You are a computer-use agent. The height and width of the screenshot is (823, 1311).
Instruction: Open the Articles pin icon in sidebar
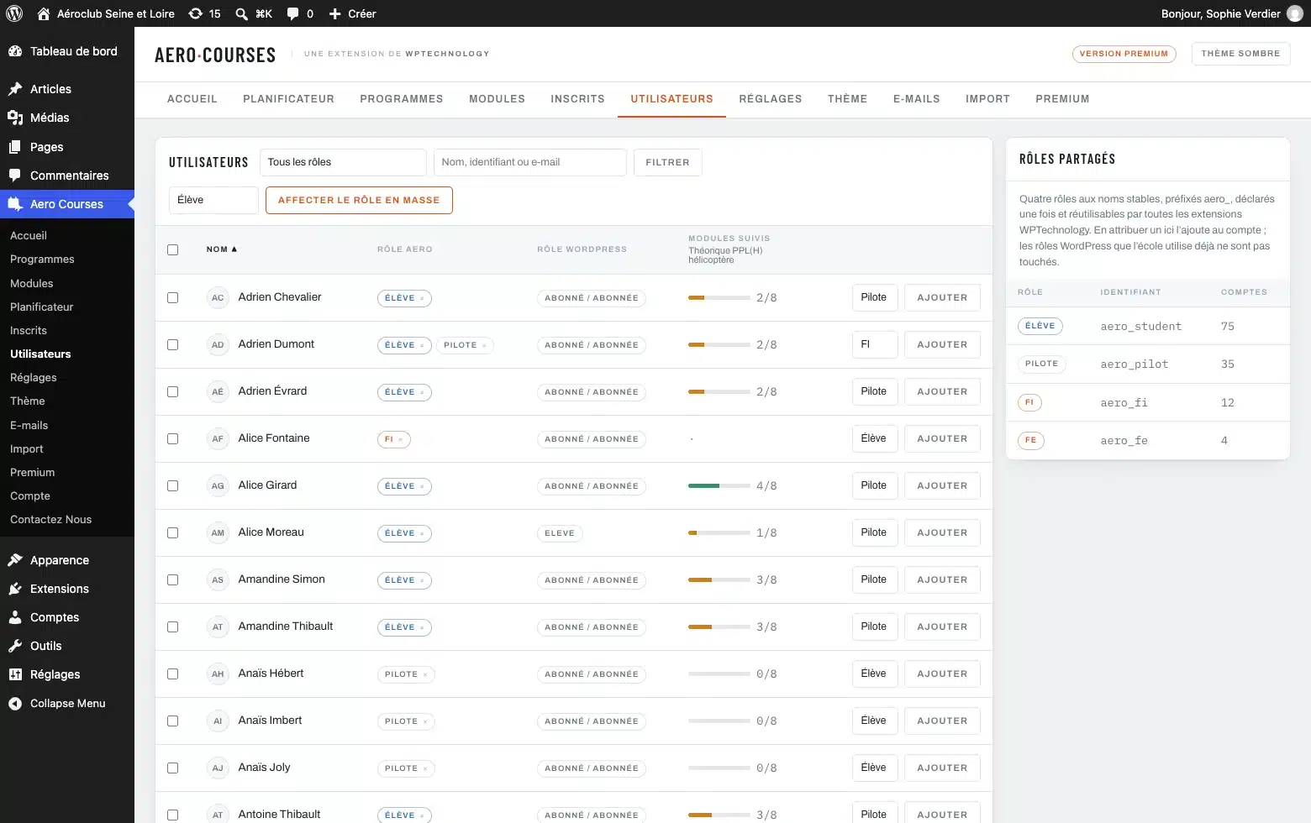click(x=15, y=89)
